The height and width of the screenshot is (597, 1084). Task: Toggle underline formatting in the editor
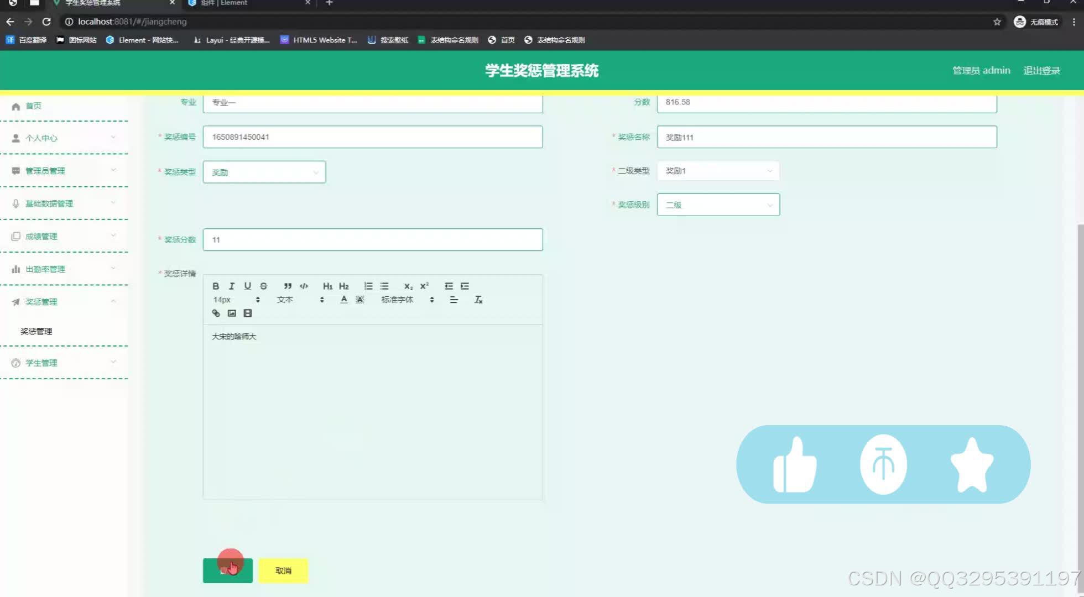pyautogui.click(x=248, y=286)
